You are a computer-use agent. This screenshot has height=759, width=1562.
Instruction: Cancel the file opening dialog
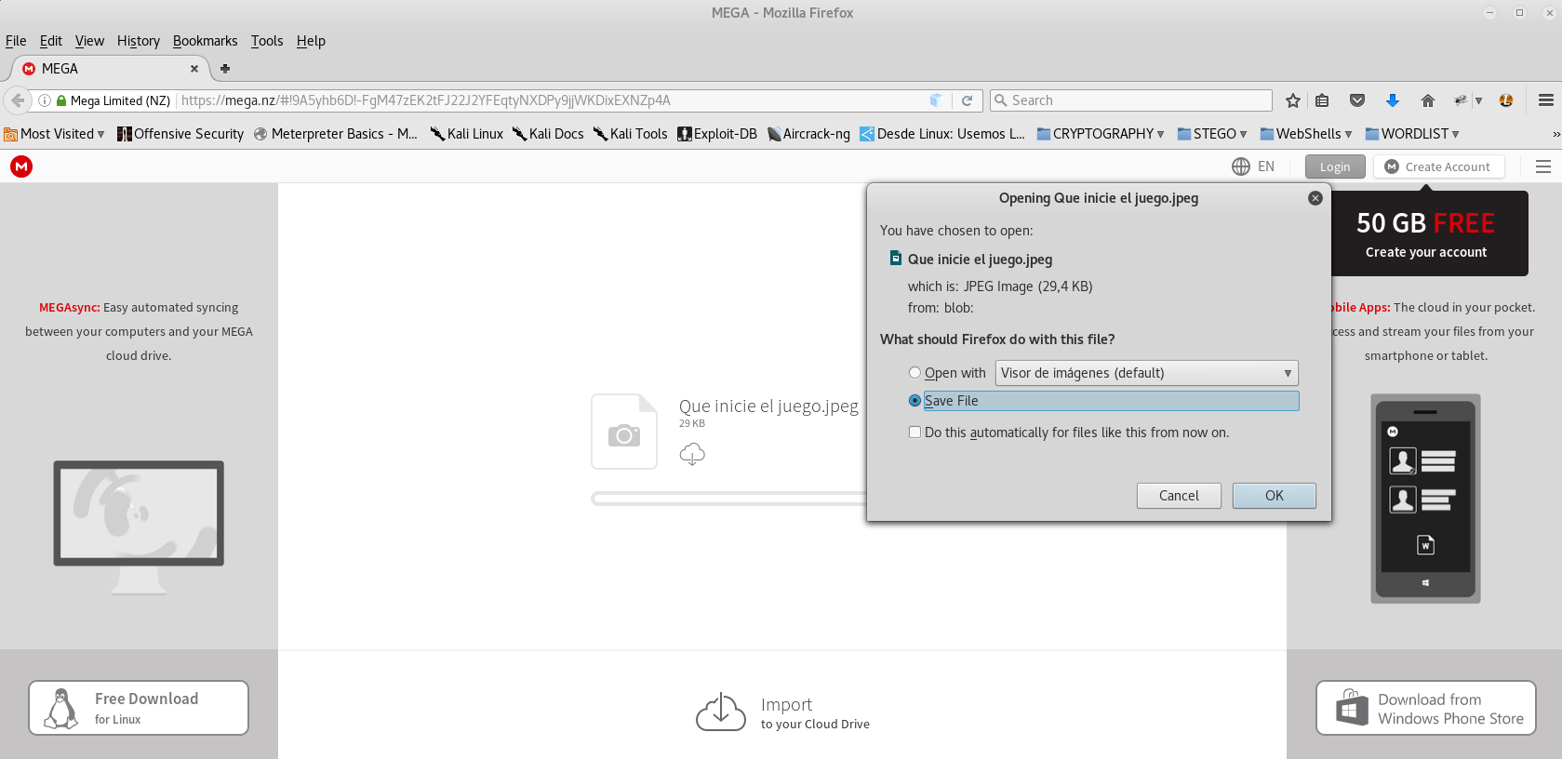click(1178, 496)
